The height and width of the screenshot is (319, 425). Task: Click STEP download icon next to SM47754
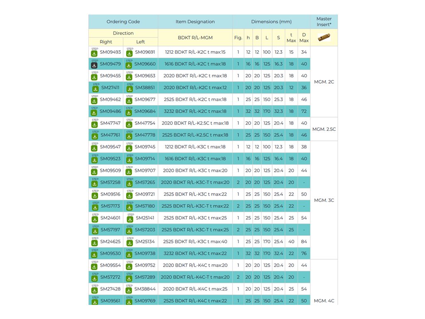[x=129, y=124]
